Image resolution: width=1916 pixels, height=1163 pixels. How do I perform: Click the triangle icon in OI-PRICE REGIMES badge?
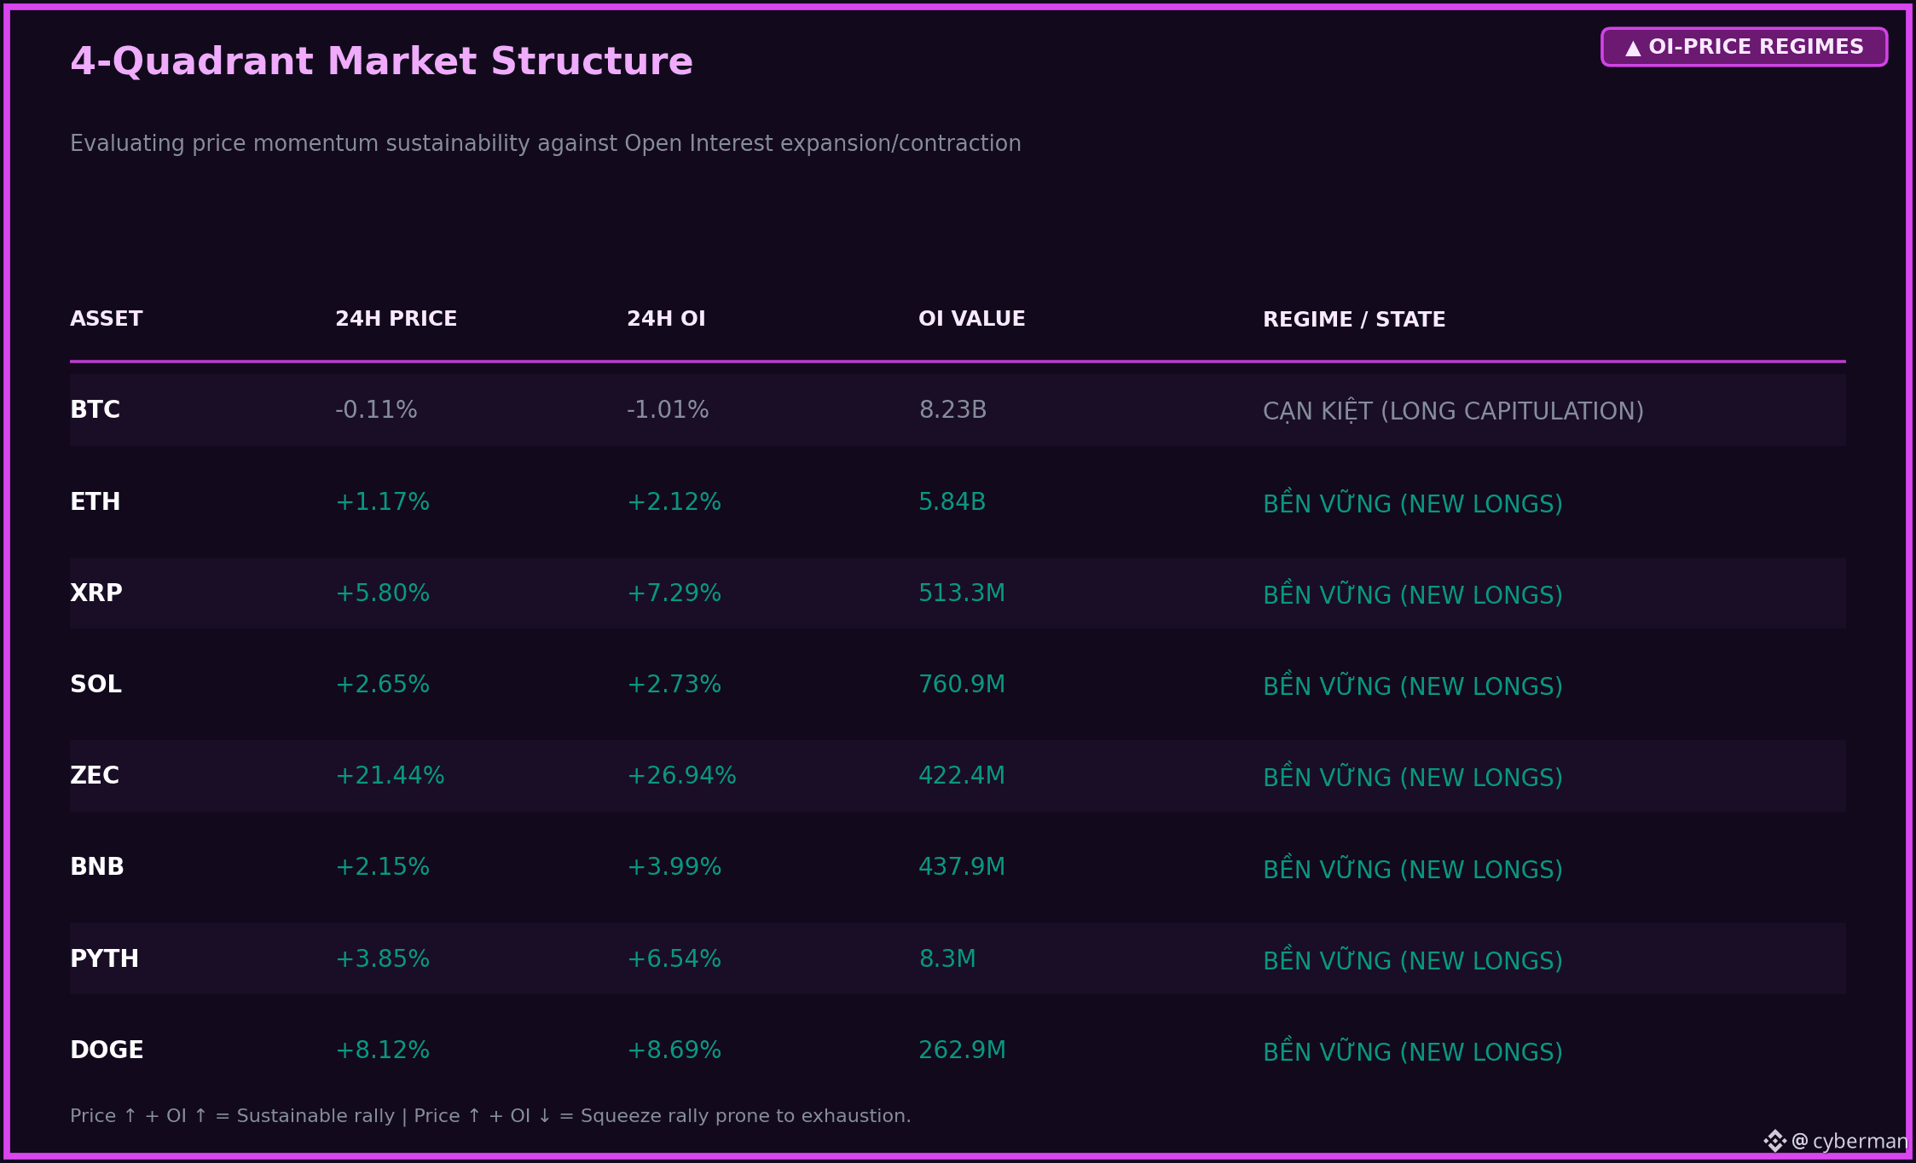1633,48
